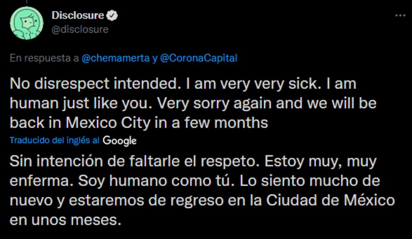The height and width of the screenshot is (239, 412).
Task: Select the 'En respuesta a' reply label
Action: [45, 58]
